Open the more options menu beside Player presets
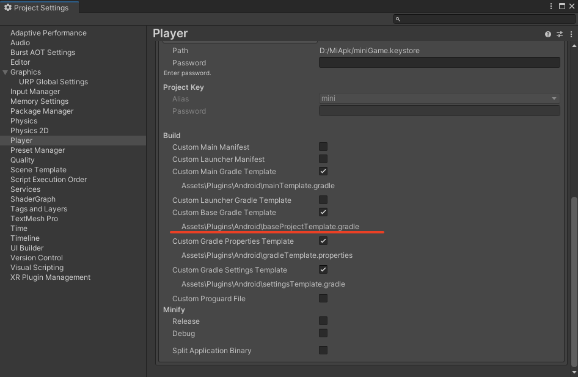Screen dimensions: 578x377 coord(569,34)
